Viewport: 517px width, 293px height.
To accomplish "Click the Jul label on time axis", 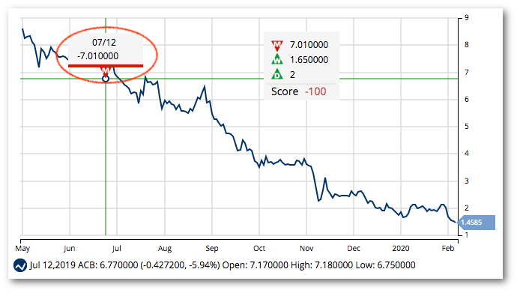I will (116, 248).
